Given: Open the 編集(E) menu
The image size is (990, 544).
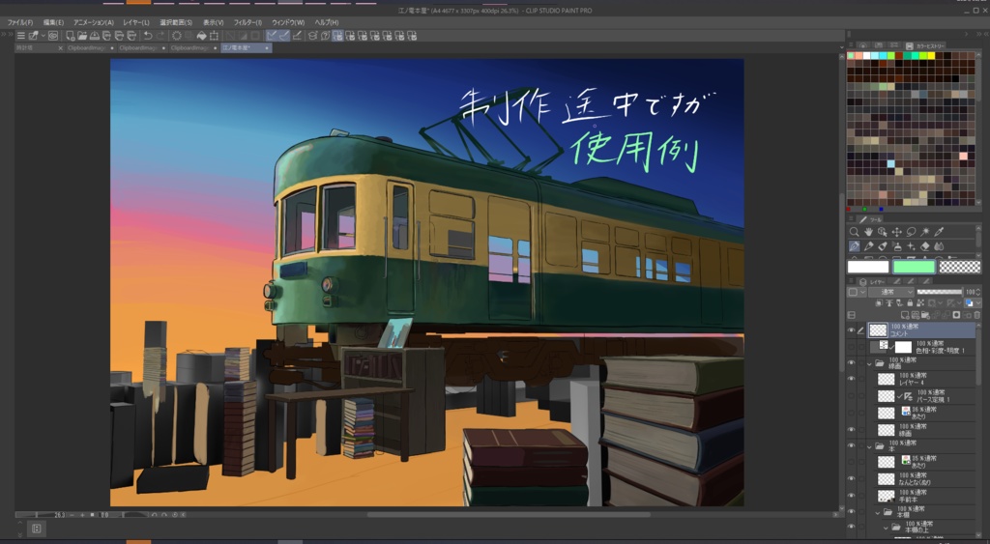Looking at the screenshot, I should 53,23.
